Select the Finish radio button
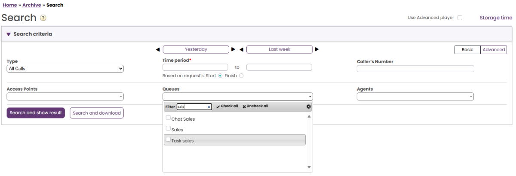 [241, 76]
